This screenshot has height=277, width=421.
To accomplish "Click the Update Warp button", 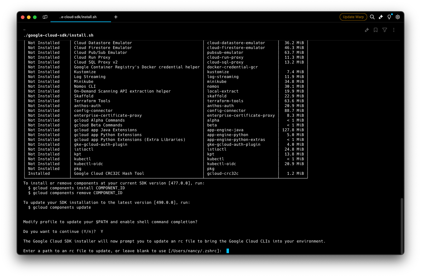I will click(353, 17).
